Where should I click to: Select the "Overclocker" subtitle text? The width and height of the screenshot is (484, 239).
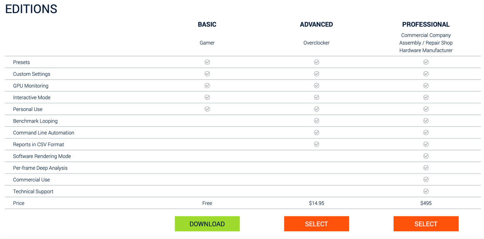(316, 43)
